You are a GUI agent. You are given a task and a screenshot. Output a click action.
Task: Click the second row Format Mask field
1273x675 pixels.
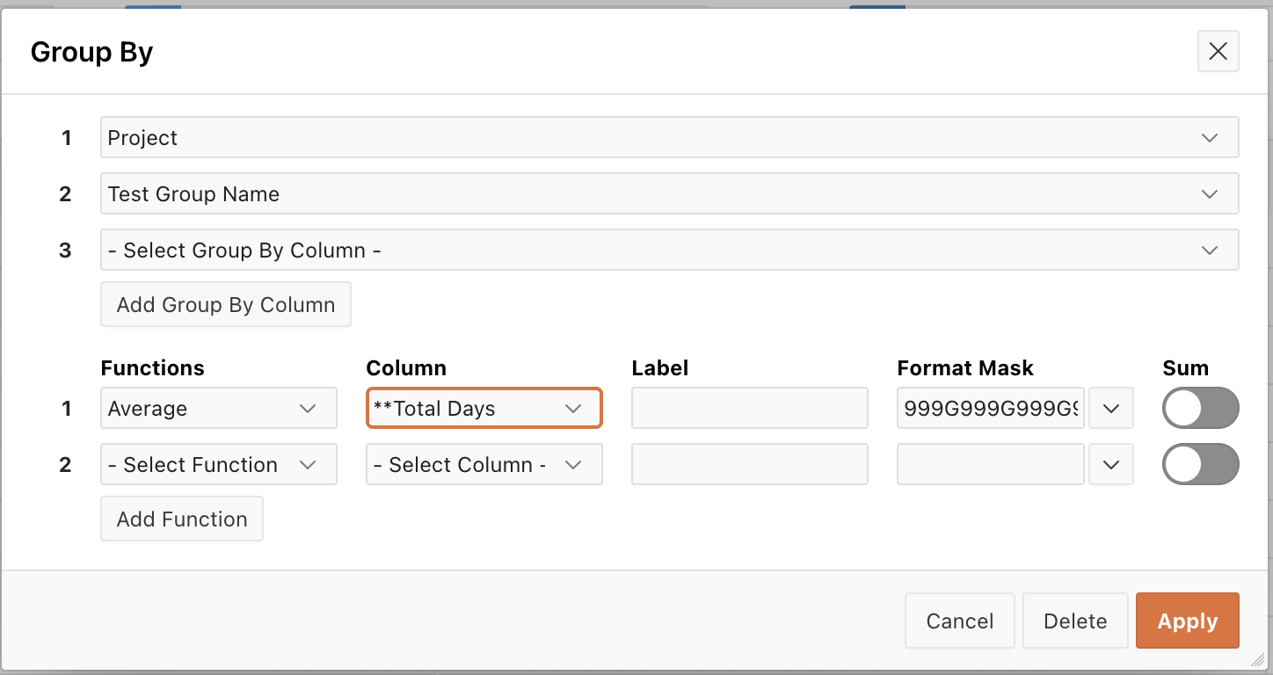pyautogui.click(x=991, y=465)
